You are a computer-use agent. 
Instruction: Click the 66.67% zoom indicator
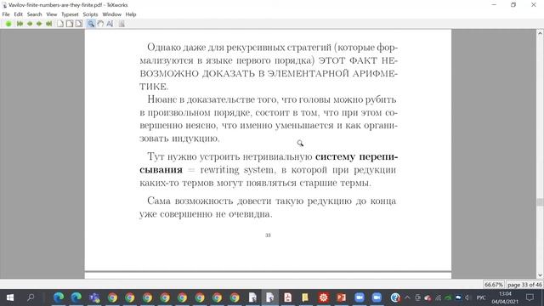(493, 285)
